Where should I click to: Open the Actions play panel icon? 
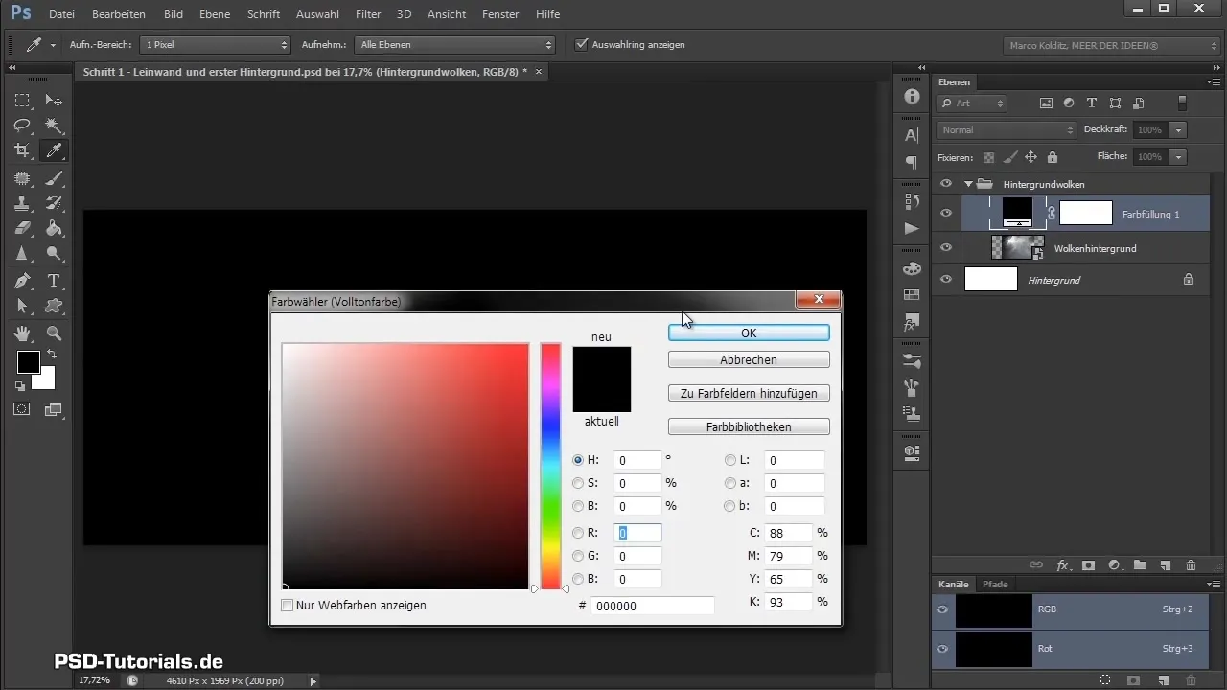point(912,228)
